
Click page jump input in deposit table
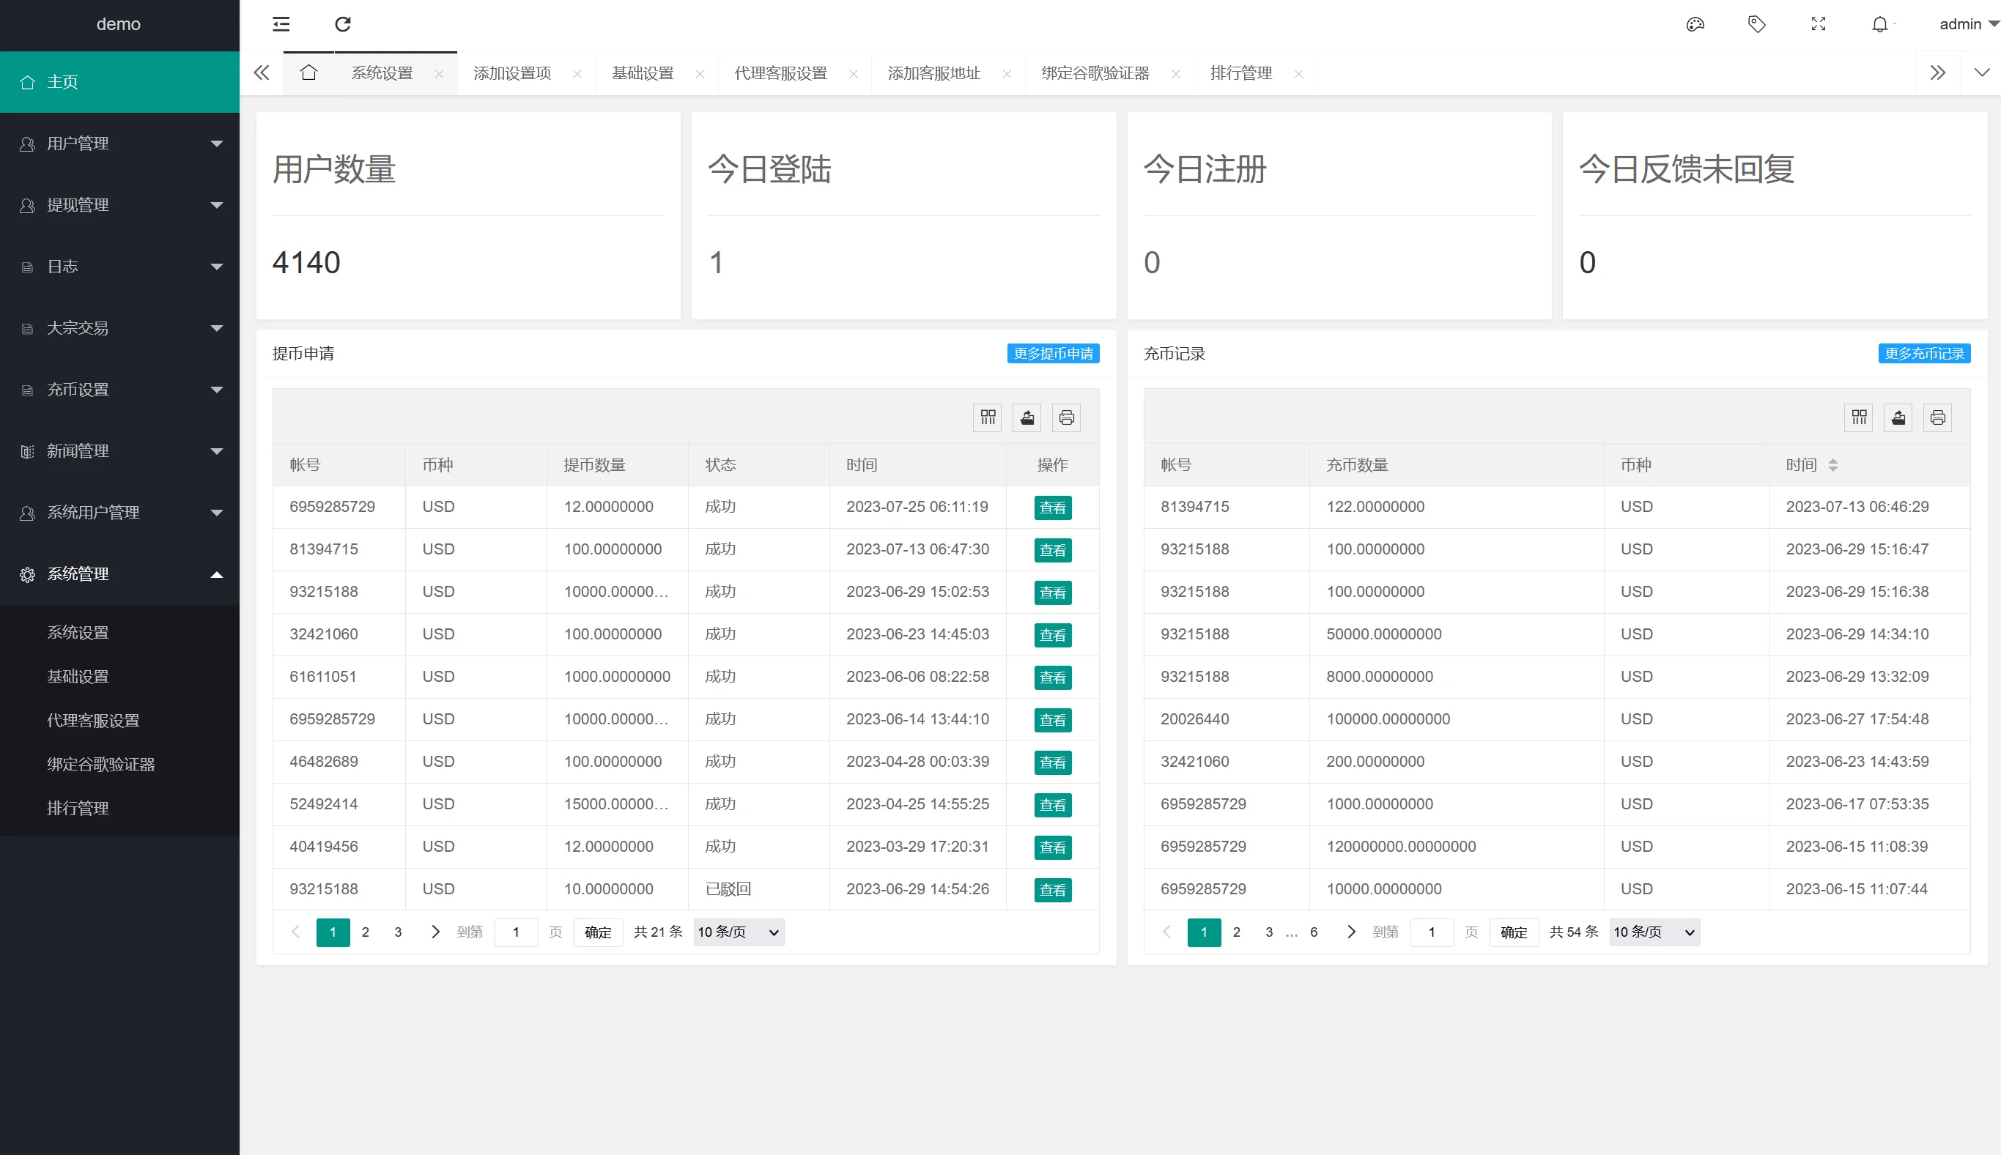coord(1431,932)
